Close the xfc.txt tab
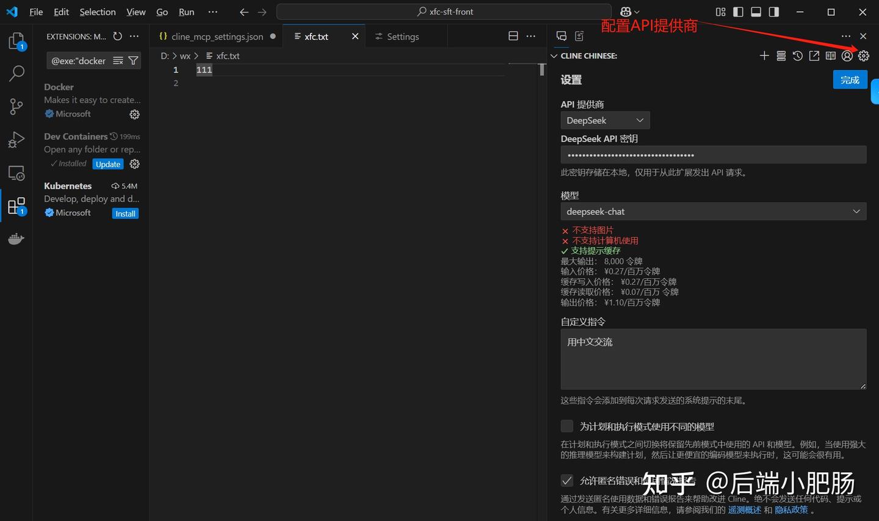This screenshot has height=521, width=879. [x=355, y=37]
